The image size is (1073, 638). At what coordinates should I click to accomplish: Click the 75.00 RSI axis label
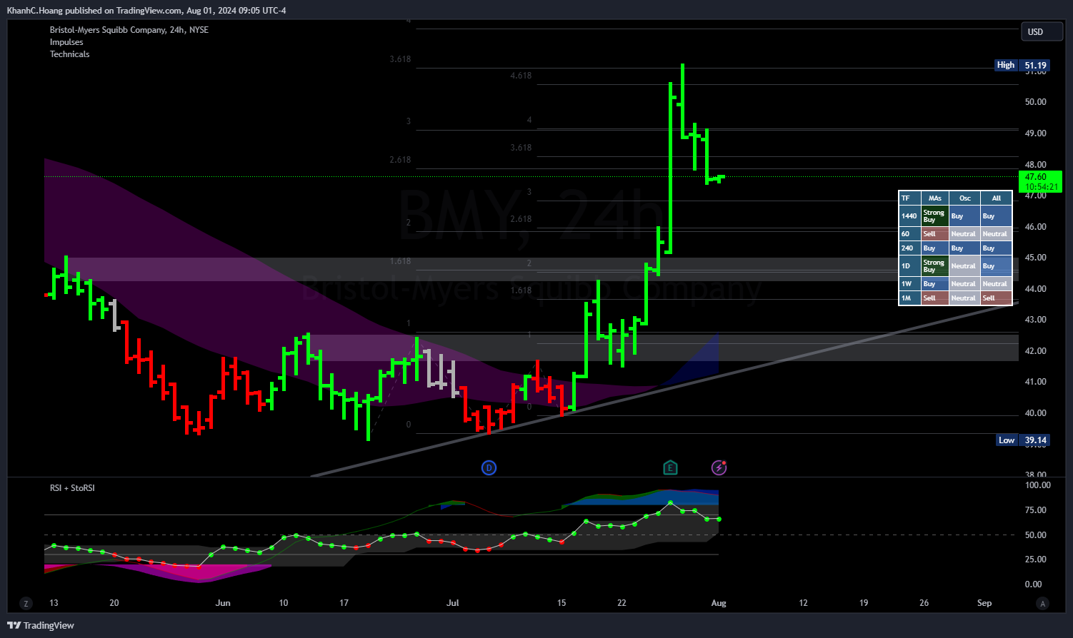pos(1036,510)
